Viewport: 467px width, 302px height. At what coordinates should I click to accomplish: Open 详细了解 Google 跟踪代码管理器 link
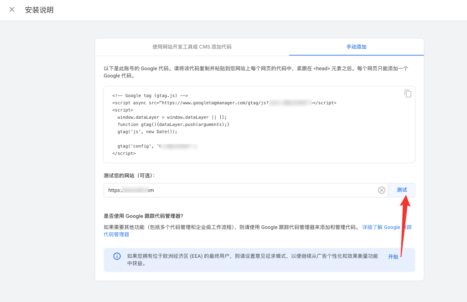click(387, 227)
